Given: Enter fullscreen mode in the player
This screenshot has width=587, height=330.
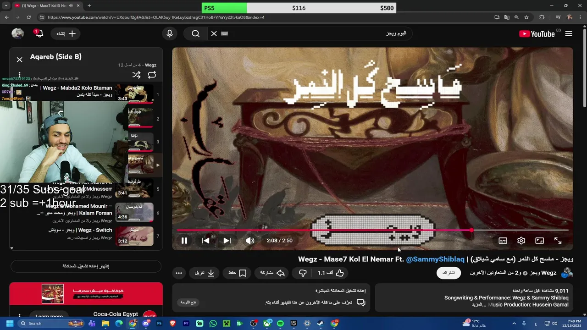Looking at the screenshot, I should [x=558, y=241].
